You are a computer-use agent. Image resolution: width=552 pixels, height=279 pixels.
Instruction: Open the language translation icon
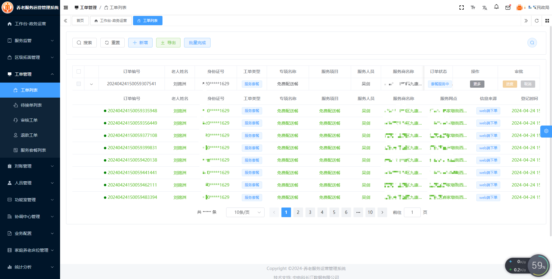[x=484, y=8]
